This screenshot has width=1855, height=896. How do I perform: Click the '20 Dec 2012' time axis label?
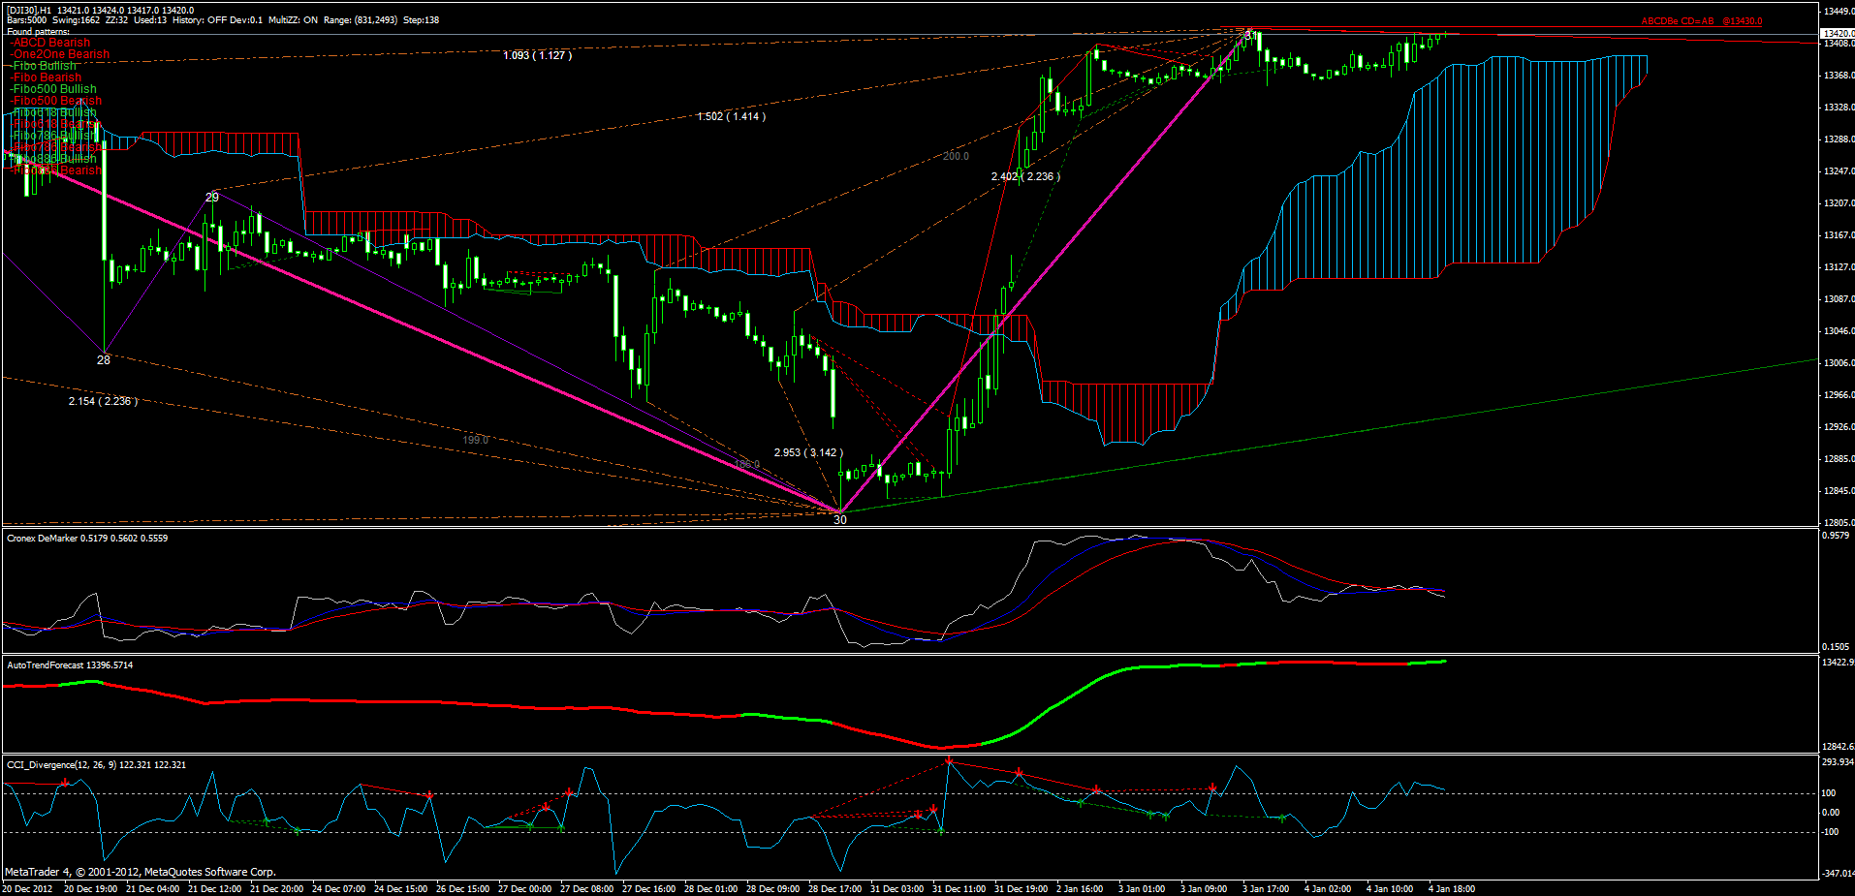[x=27, y=889]
